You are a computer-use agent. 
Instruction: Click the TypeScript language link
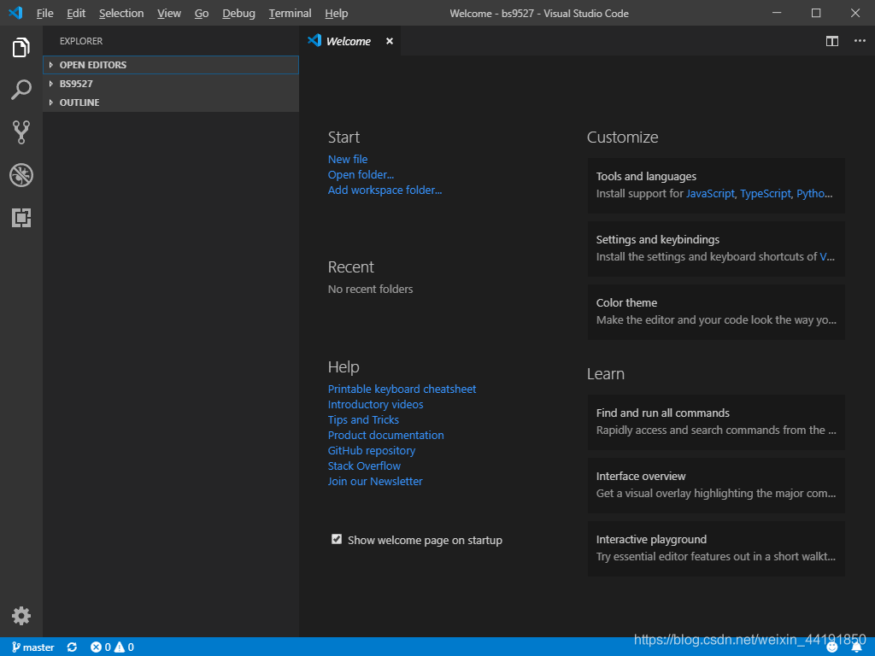(766, 194)
